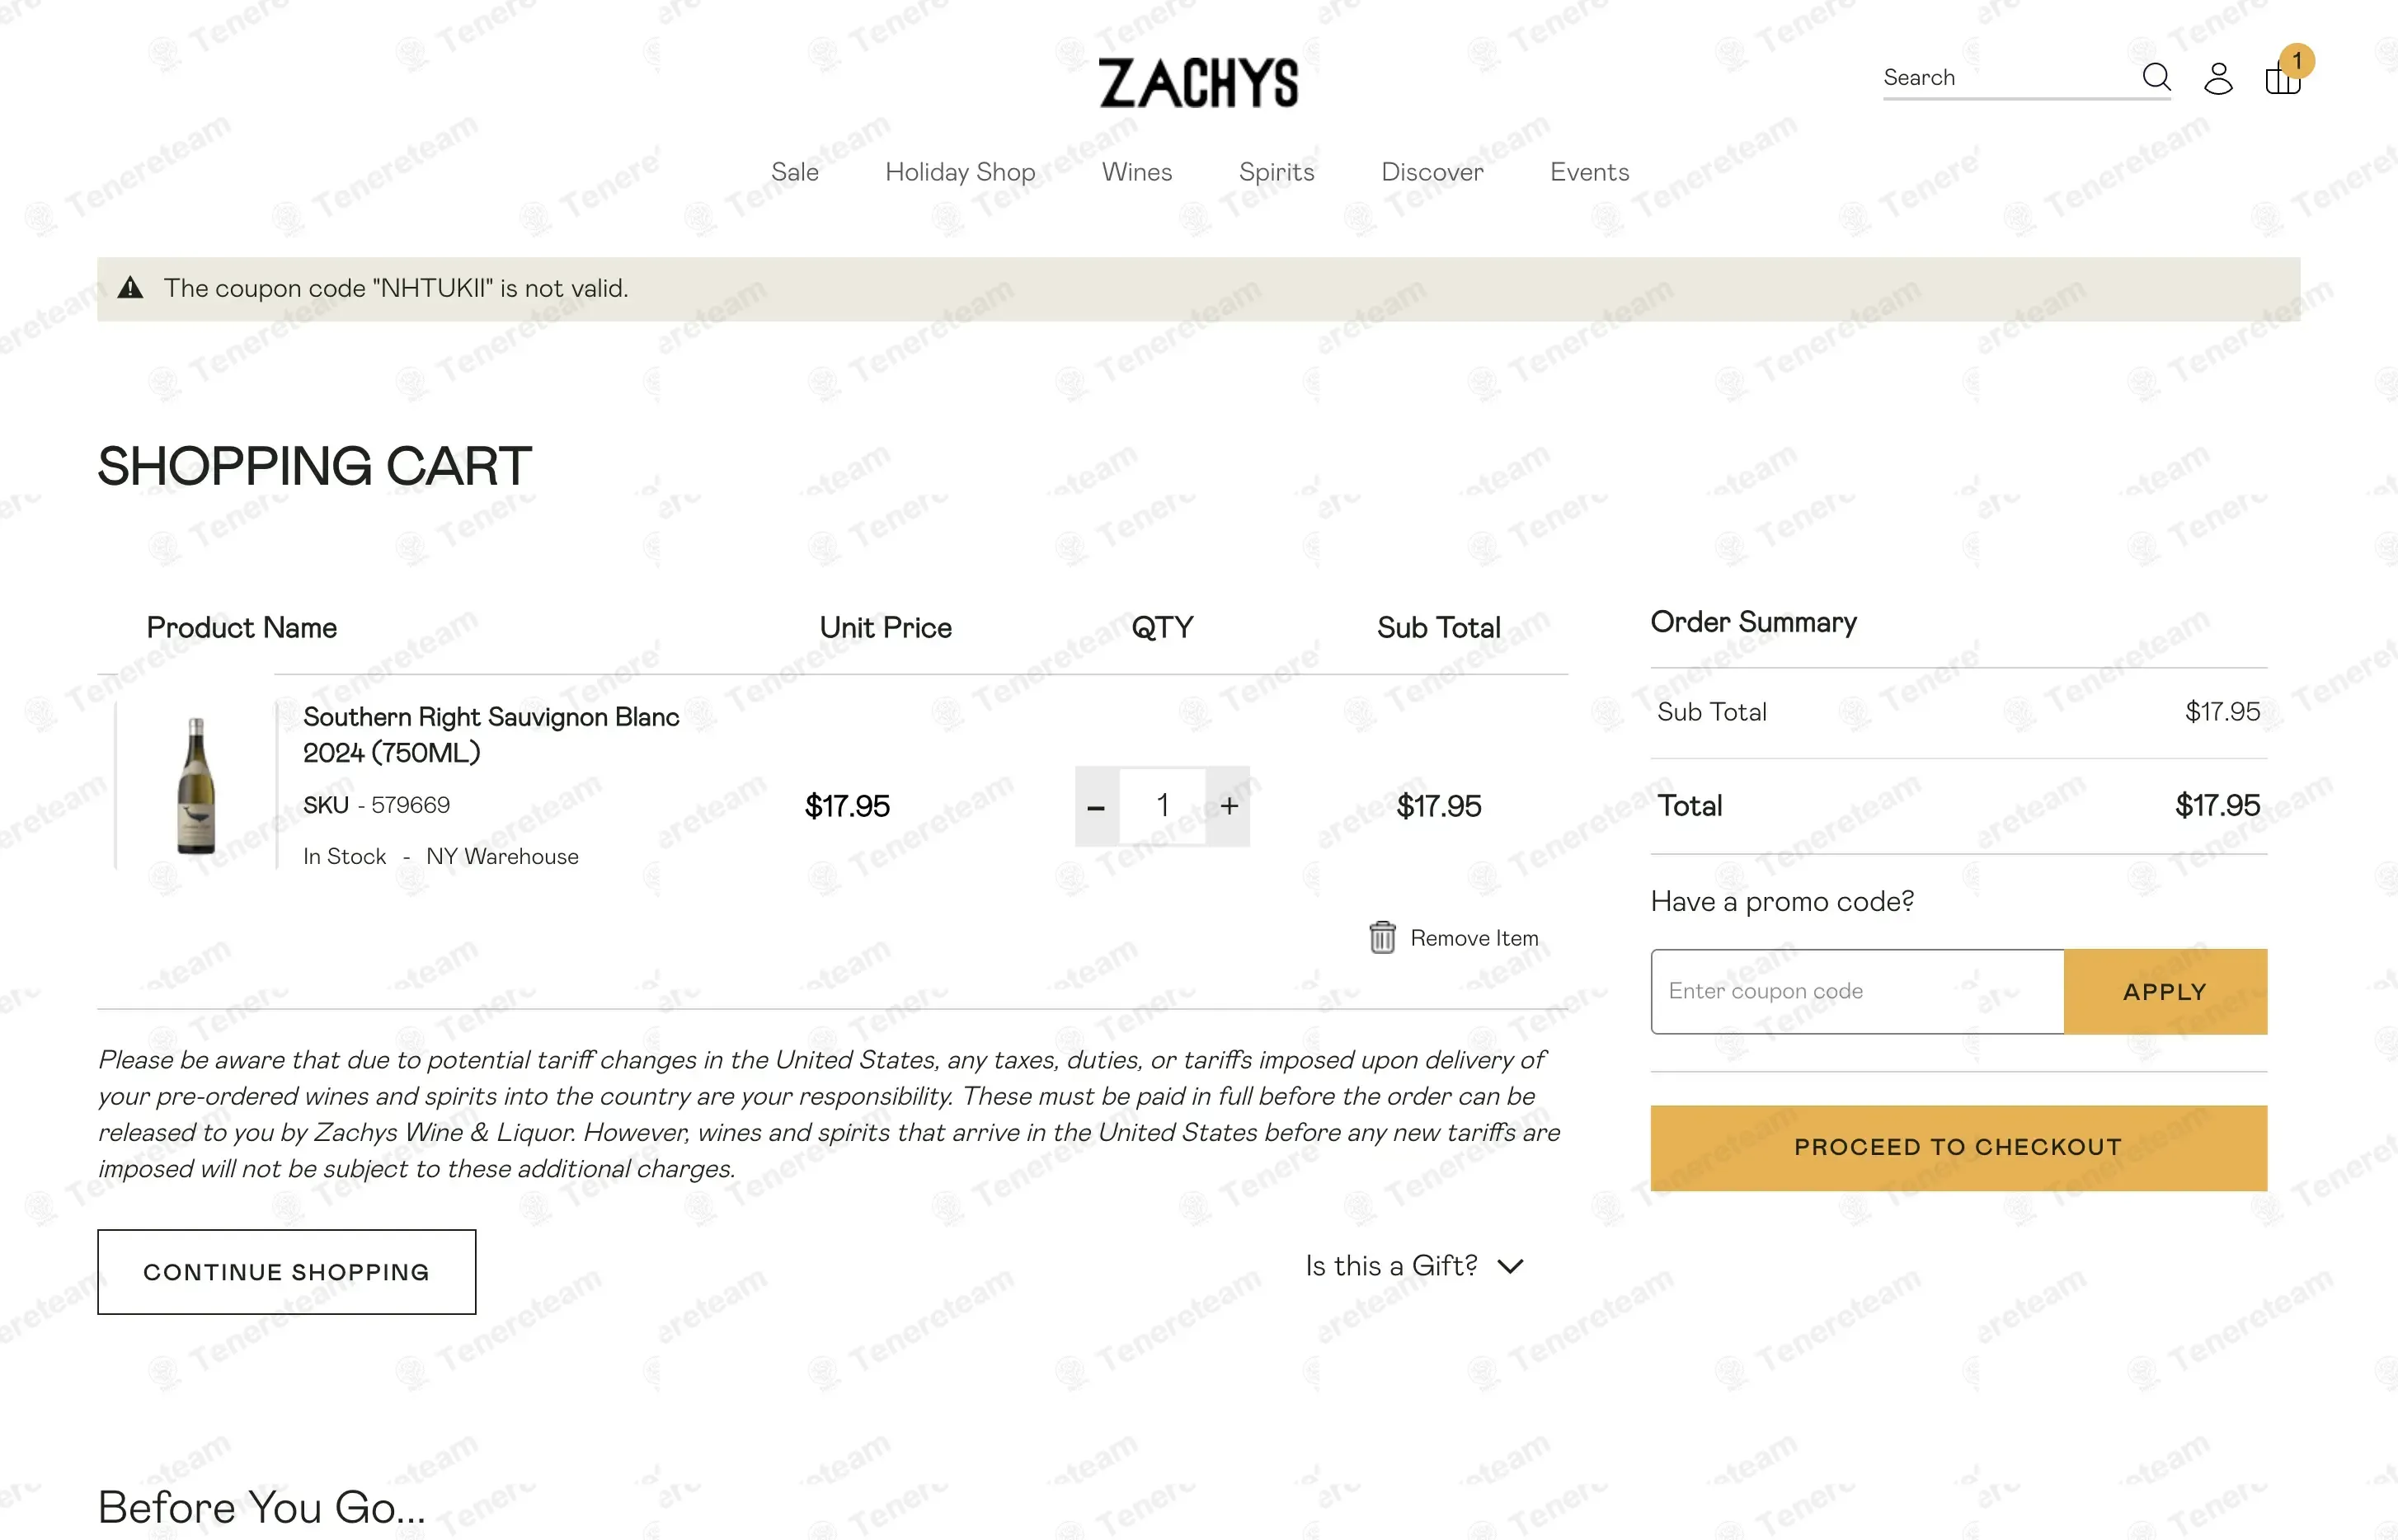Click the Continue Shopping button
The height and width of the screenshot is (1540, 2398).
tap(286, 1271)
